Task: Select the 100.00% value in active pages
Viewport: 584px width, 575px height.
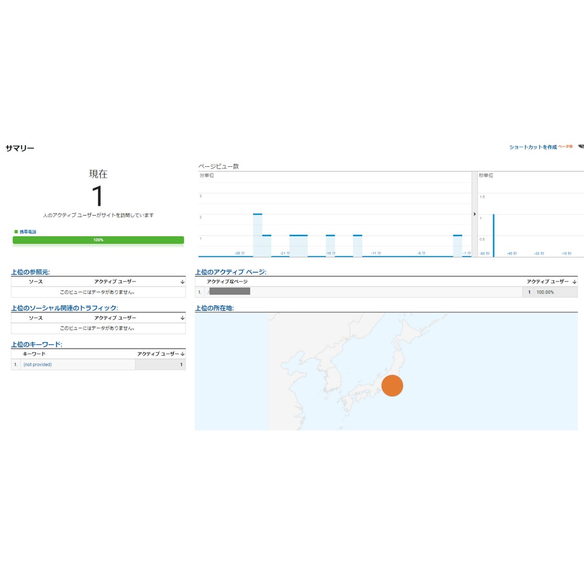Action: [x=545, y=292]
